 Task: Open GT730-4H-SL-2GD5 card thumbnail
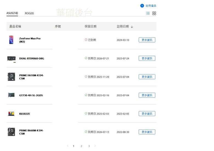point(11,95)
